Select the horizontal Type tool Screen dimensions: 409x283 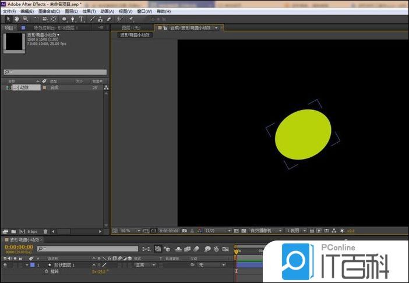point(81,19)
